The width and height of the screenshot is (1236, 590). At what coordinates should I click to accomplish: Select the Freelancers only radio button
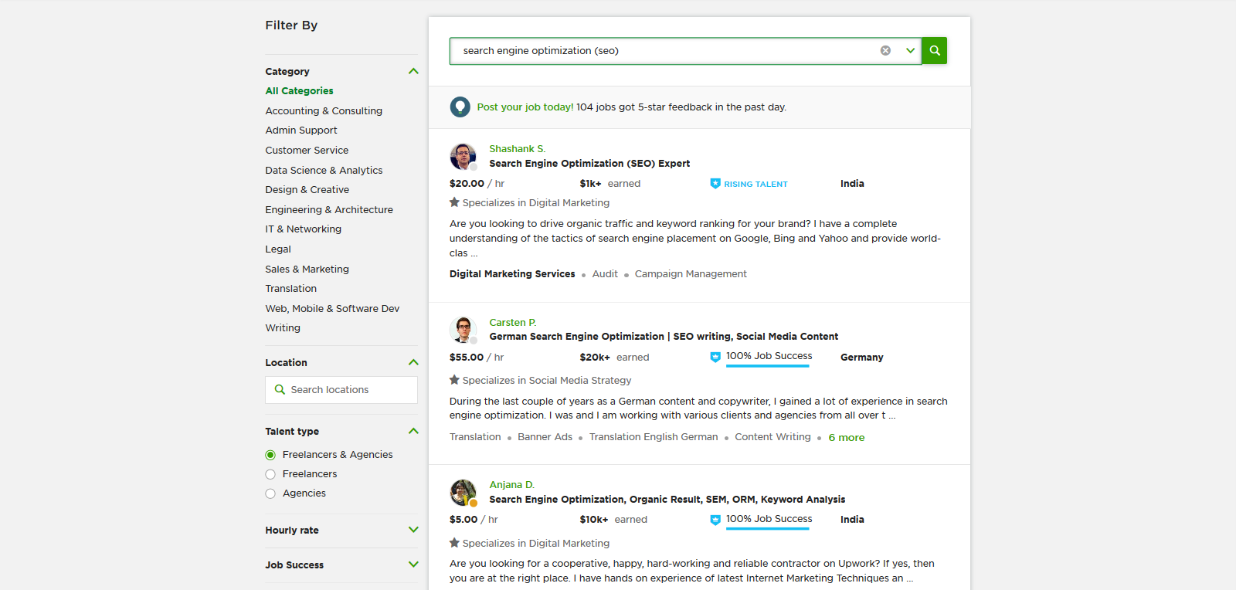[x=270, y=474]
